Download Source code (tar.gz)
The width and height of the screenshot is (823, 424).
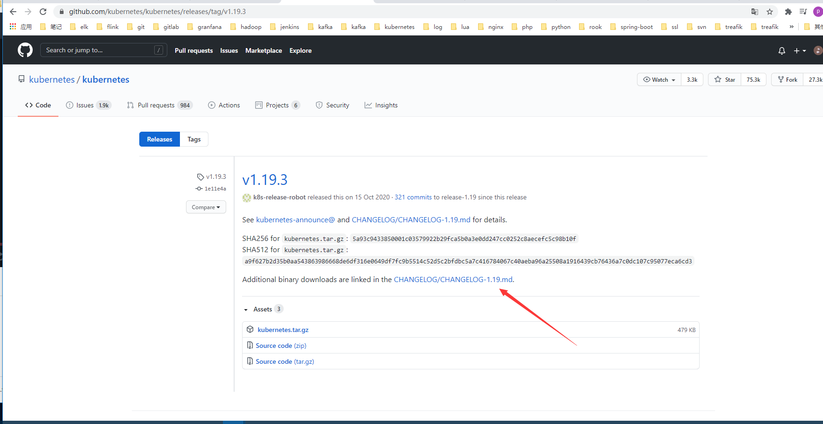[x=285, y=361]
